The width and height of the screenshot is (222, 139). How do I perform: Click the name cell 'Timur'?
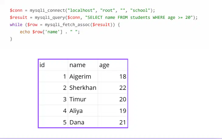click(83, 99)
